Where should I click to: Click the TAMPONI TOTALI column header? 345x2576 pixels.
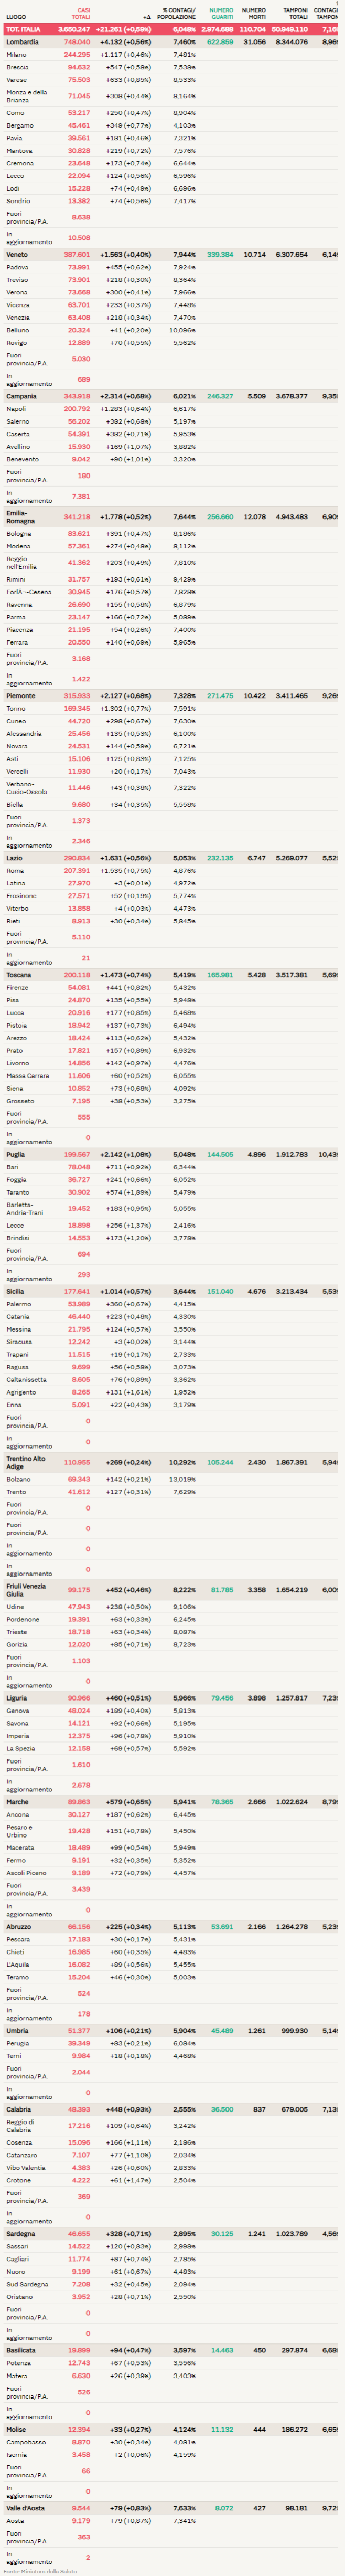click(x=295, y=13)
